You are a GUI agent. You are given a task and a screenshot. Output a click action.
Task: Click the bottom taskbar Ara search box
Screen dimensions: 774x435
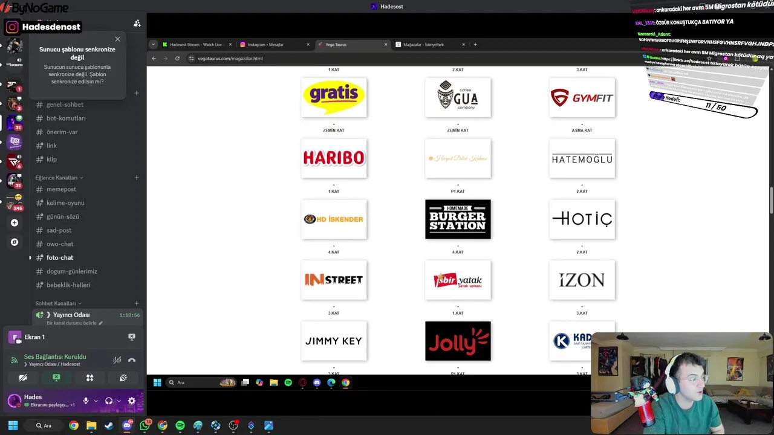pos(44,425)
